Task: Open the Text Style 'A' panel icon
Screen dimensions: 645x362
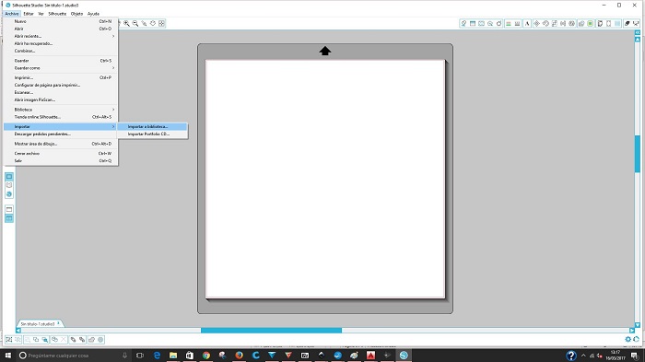Action: 527,23
